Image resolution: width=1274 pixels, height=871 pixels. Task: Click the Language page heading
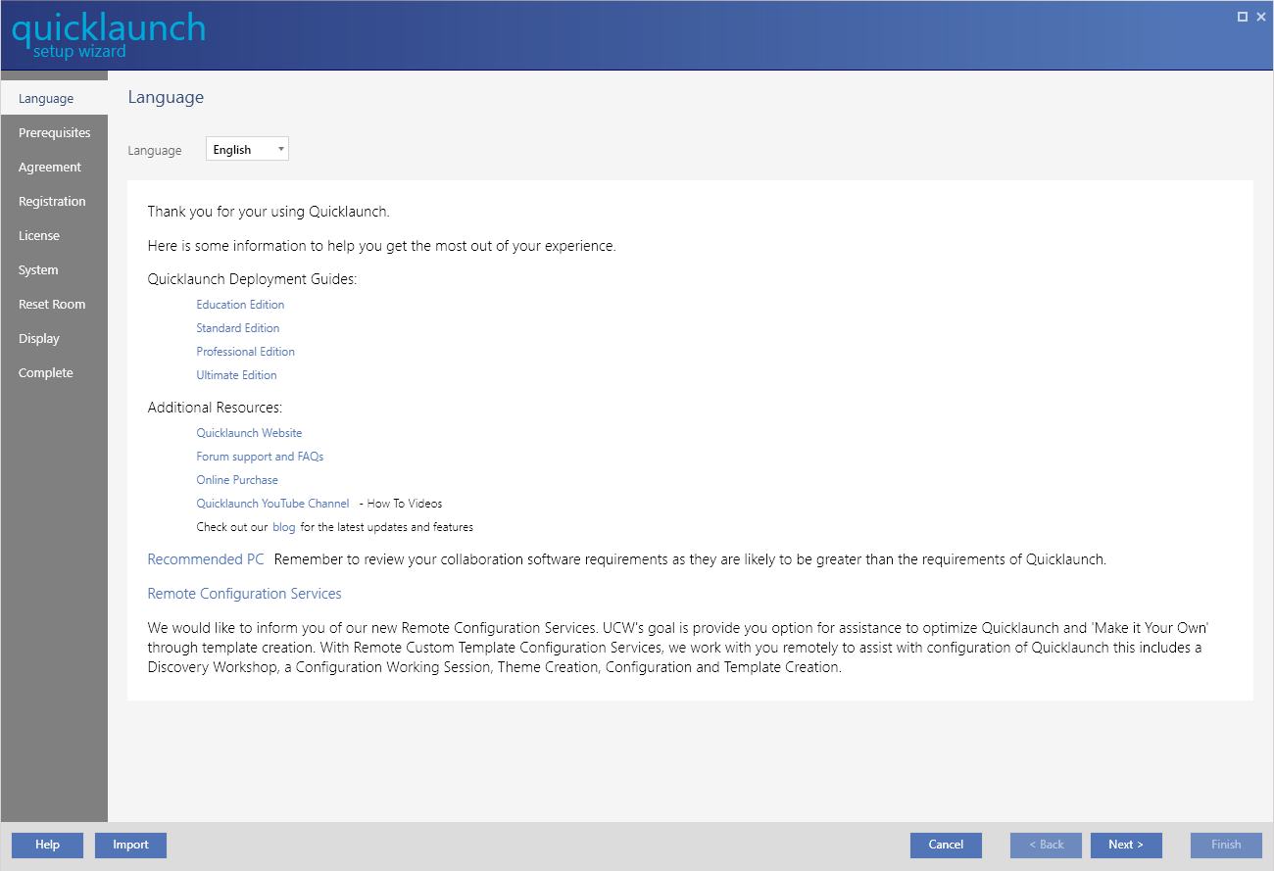[166, 97]
